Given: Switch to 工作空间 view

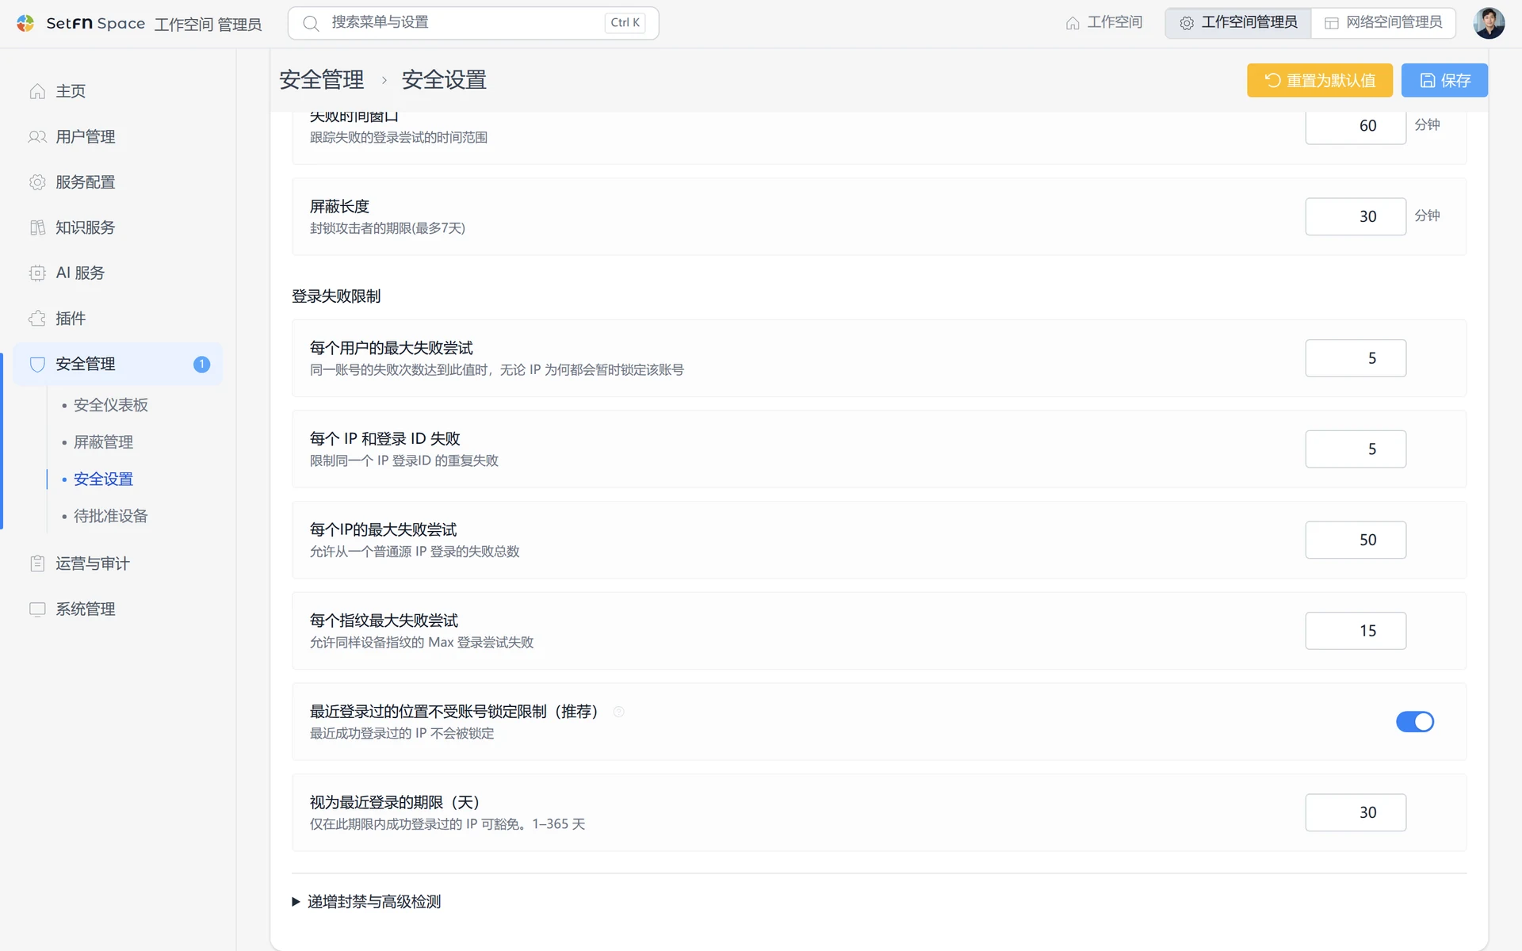Looking at the screenshot, I should [1104, 23].
